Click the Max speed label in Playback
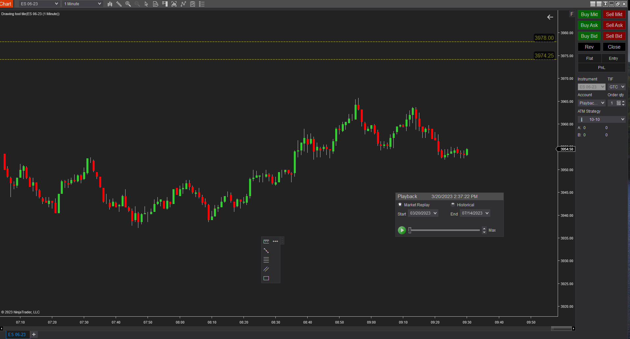The image size is (630, 339). pyautogui.click(x=492, y=230)
